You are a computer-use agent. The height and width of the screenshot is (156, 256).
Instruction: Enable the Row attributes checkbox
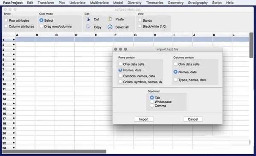click(x=6, y=20)
